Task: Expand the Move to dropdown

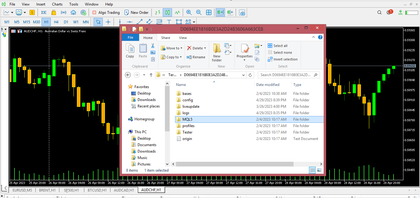Action: (181, 48)
